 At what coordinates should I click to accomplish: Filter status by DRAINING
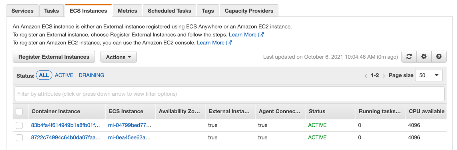(91, 75)
